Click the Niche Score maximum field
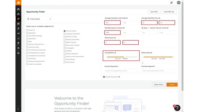Viewport: 199px width, 112px height. tap(131, 42)
